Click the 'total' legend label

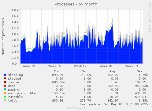[13, 101]
